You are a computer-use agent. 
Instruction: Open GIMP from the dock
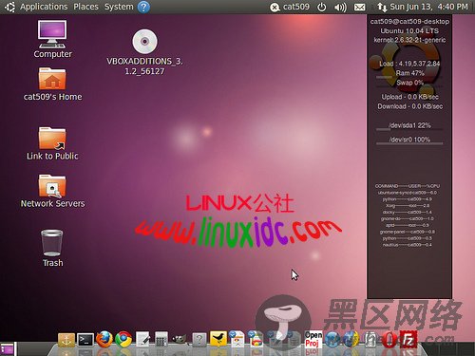point(180,340)
